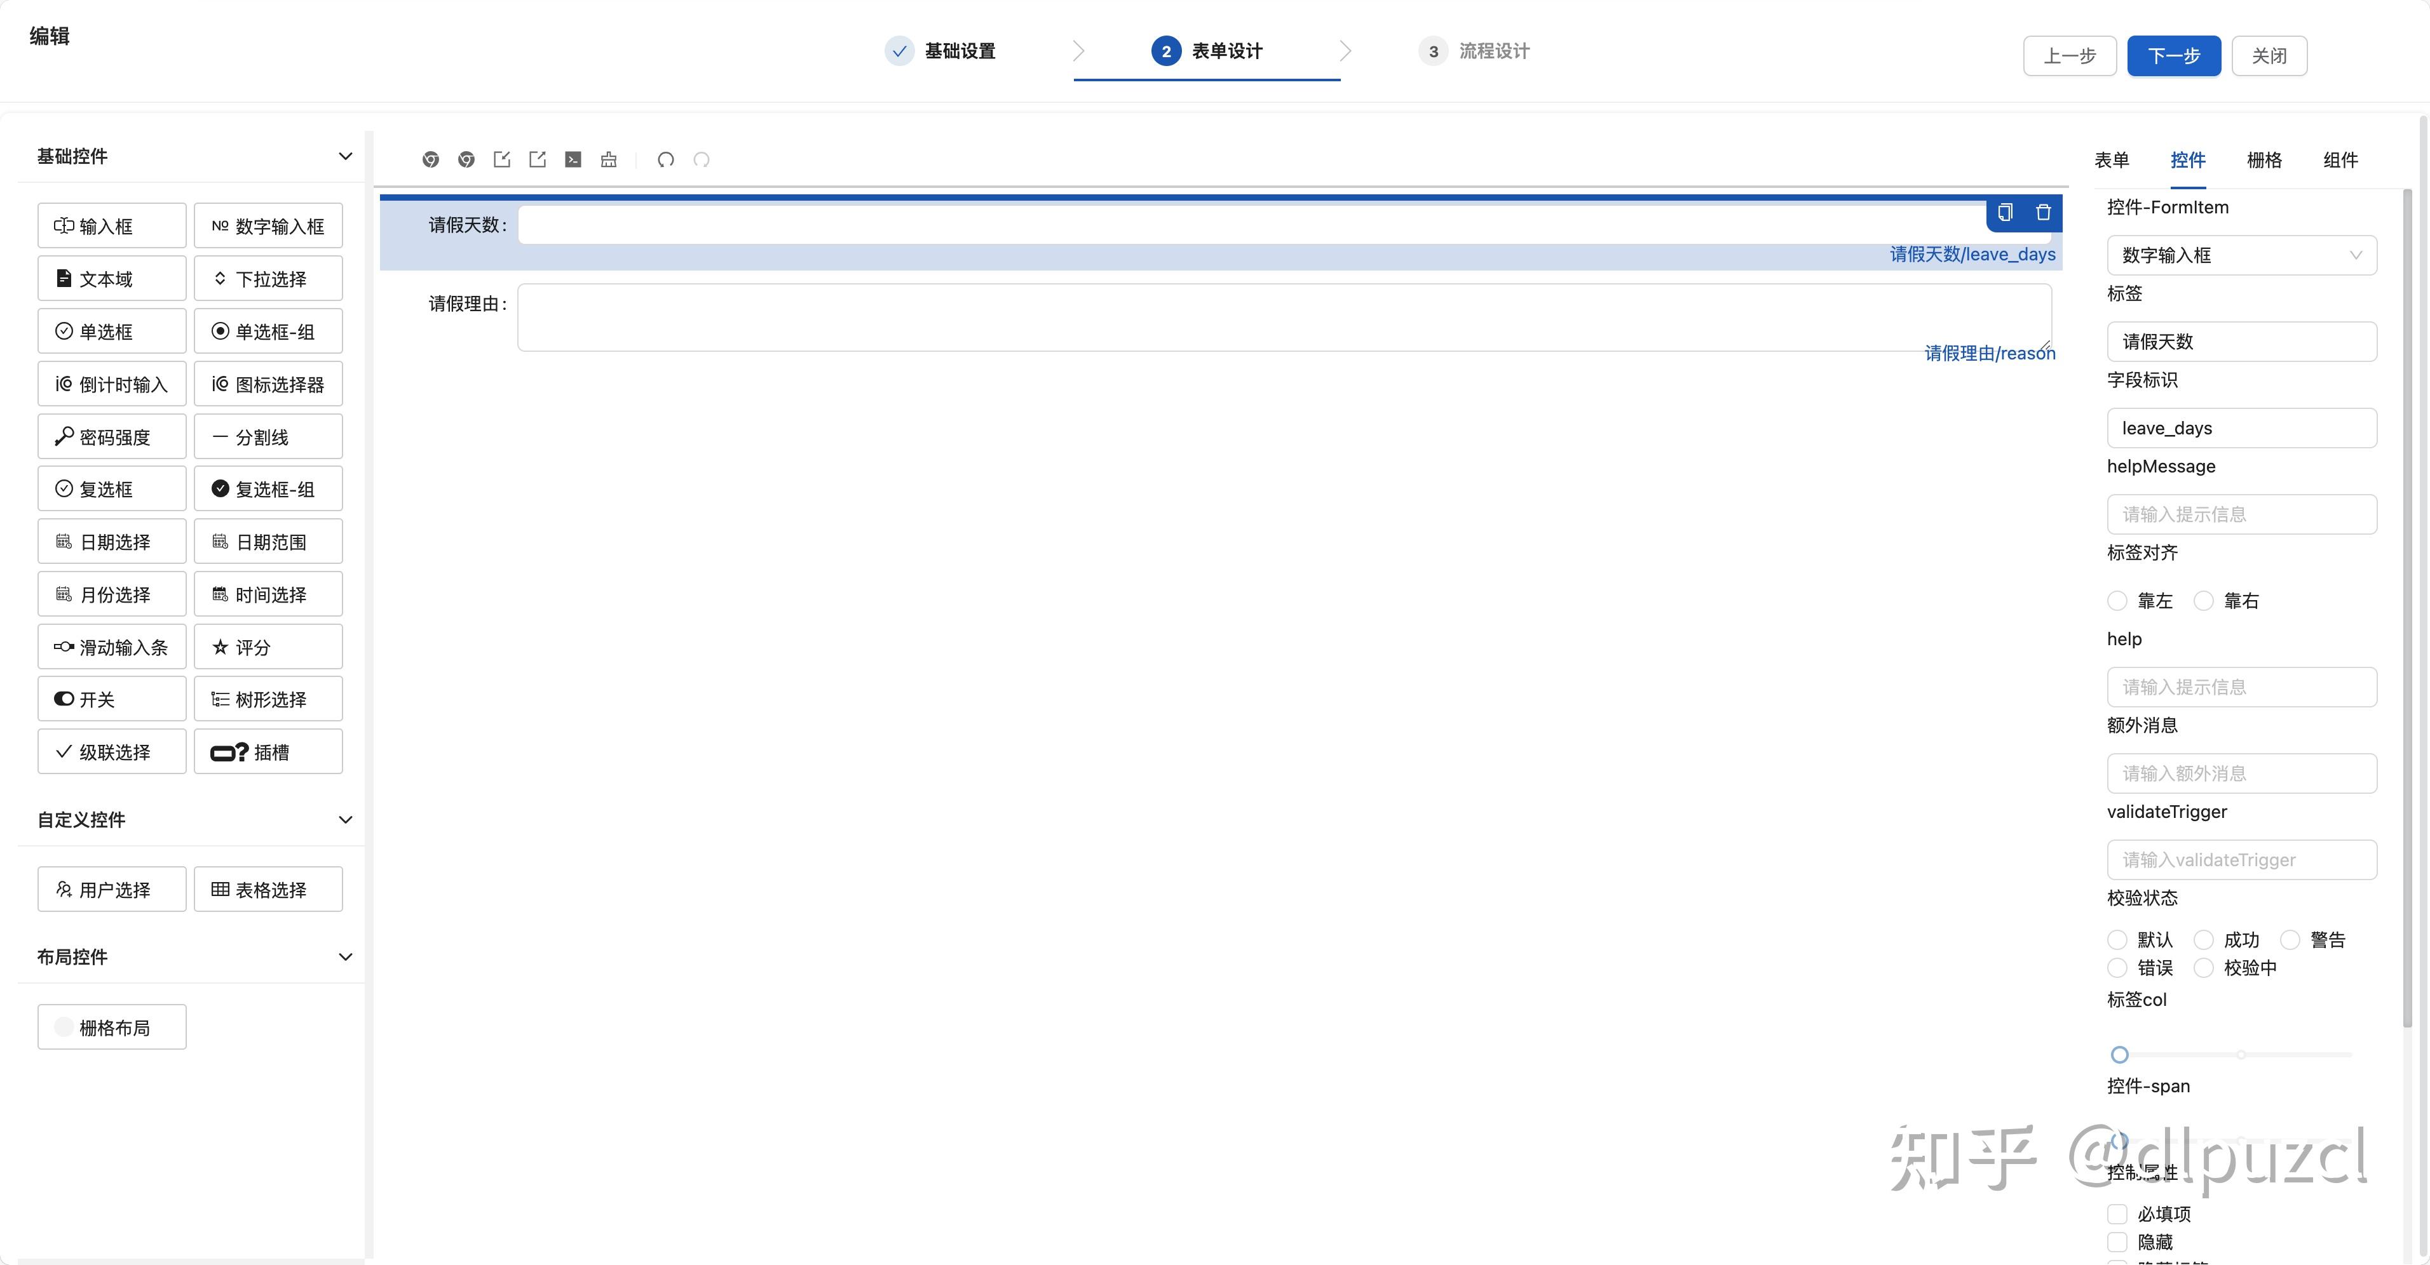This screenshot has width=2430, height=1265.
Task: Open the 数字输入框 control type dropdown
Action: click(2241, 255)
